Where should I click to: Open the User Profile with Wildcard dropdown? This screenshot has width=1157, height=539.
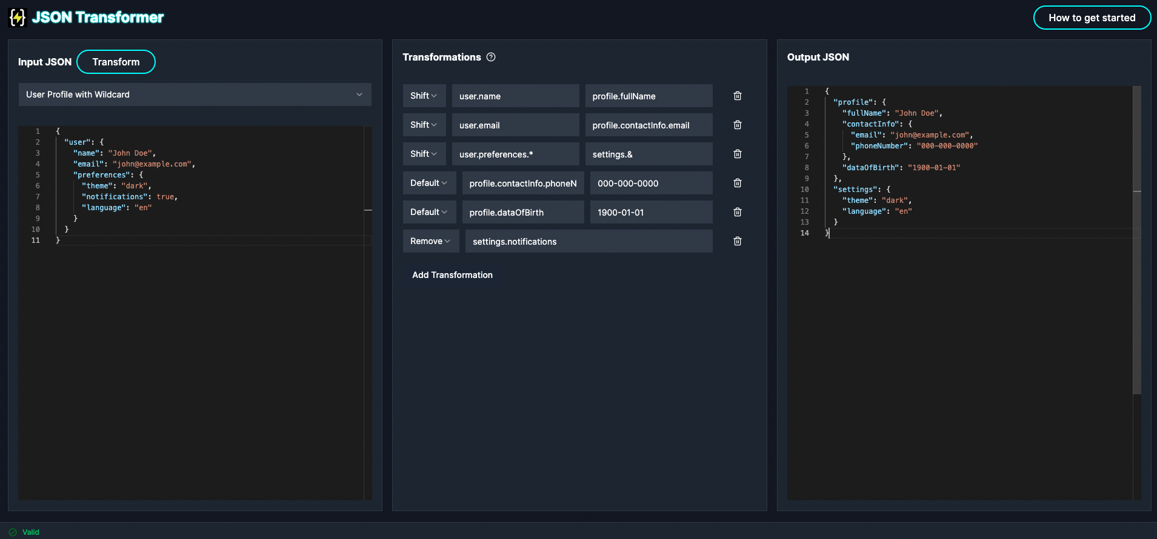195,94
